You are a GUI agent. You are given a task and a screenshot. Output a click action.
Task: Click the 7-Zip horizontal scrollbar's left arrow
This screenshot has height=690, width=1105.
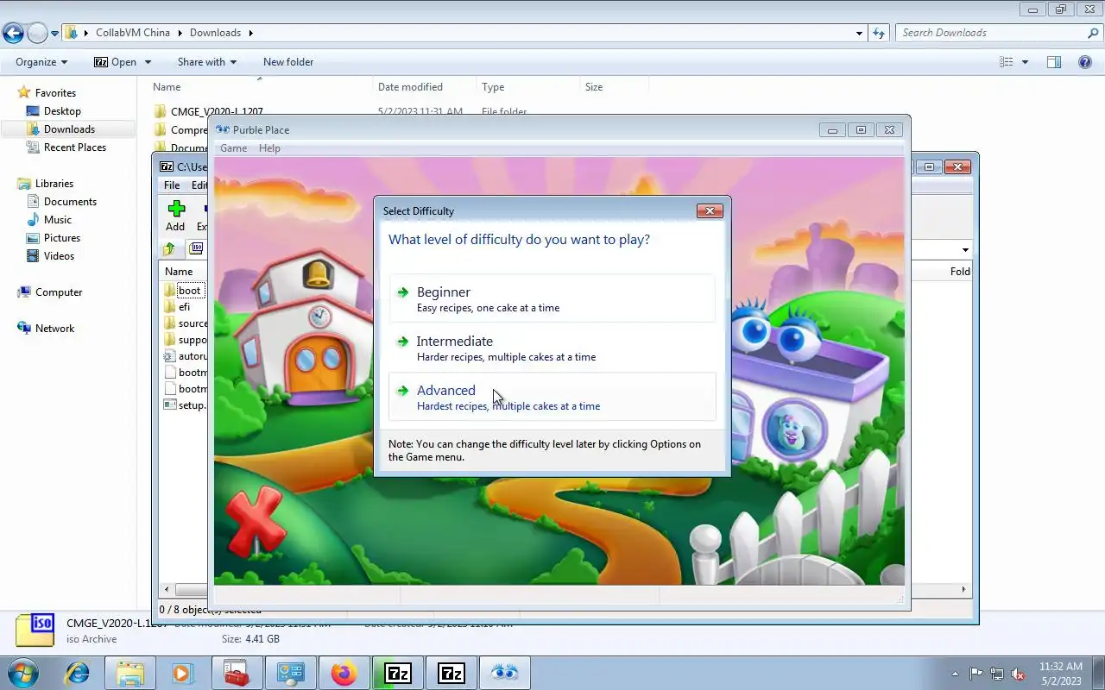pos(167,590)
